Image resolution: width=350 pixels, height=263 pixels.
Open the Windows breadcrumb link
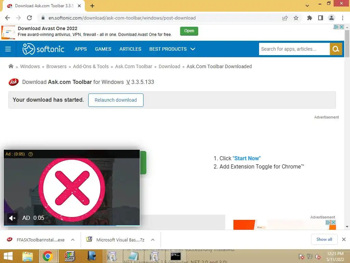[30, 66]
